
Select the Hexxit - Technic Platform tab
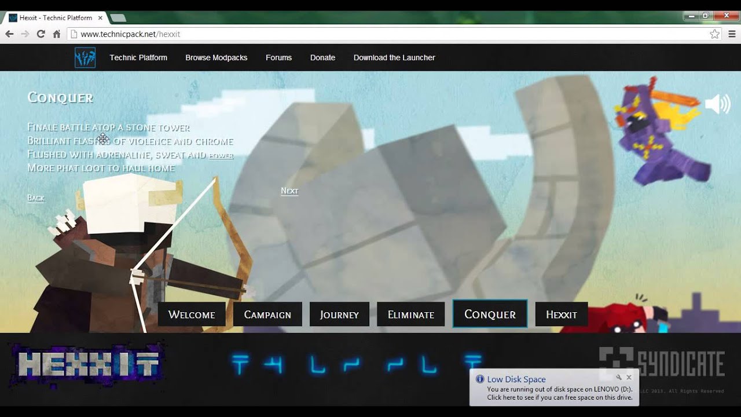[x=56, y=18]
